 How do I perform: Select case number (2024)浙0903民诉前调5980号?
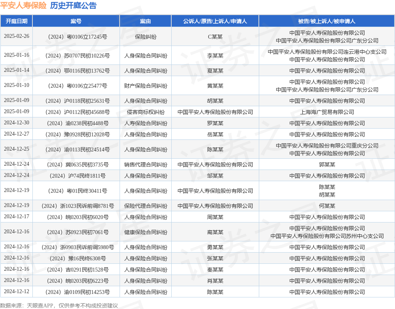(78, 248)
